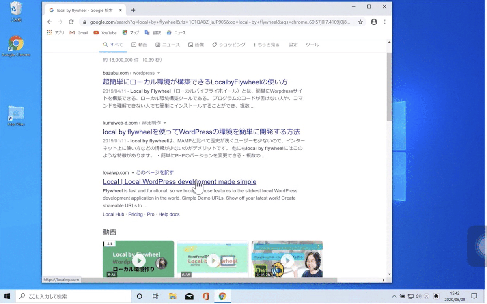Open the Pro sitelink
The width and height of the screenshot is (487, 304).
(x=151, y=214)
